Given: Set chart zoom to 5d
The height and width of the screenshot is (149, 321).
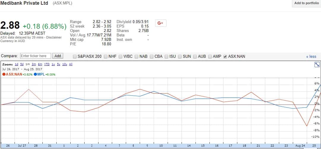Looking at the screenshot, I should (x=22, y=64).
